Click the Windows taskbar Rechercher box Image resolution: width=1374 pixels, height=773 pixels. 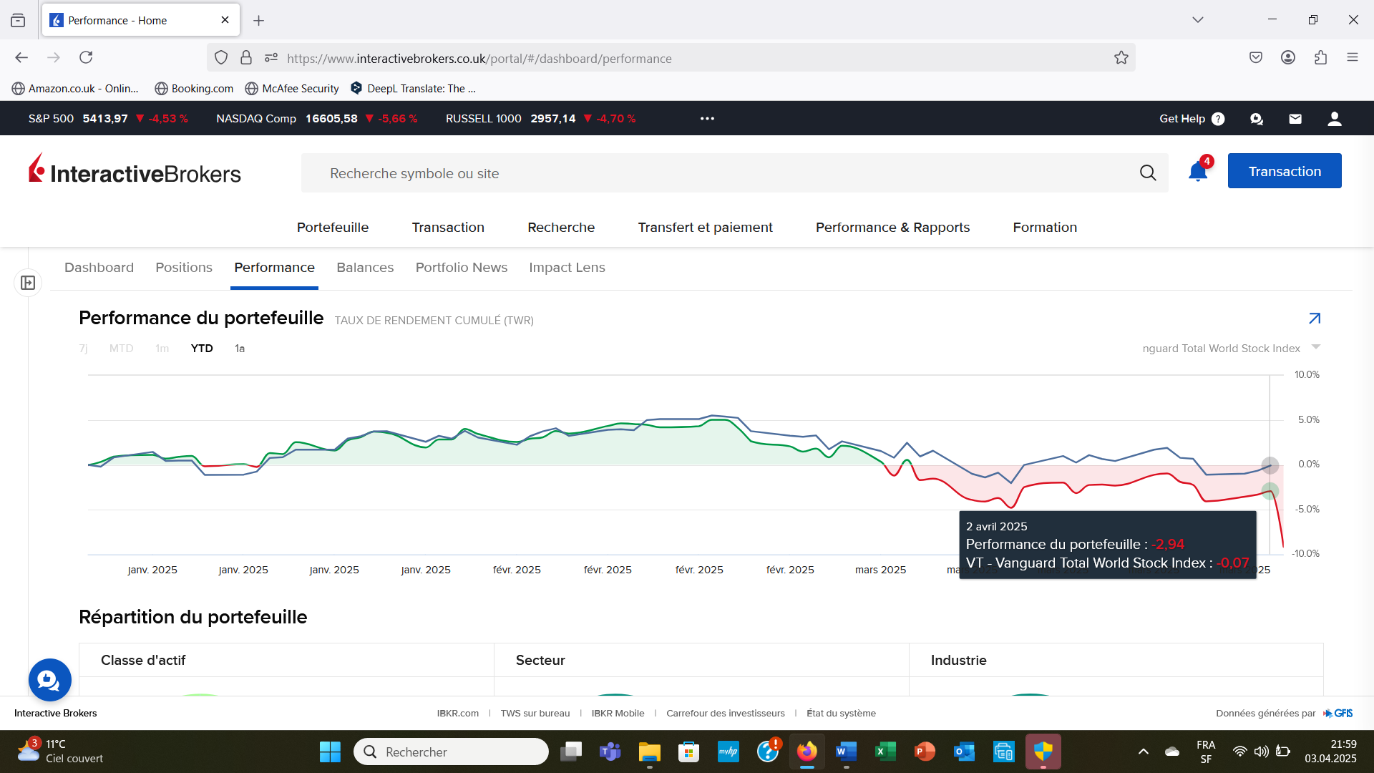tap(451, 752)
